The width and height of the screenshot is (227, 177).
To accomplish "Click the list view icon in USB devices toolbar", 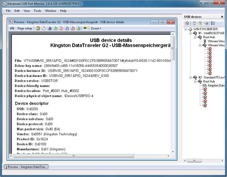I will (213, 23).
